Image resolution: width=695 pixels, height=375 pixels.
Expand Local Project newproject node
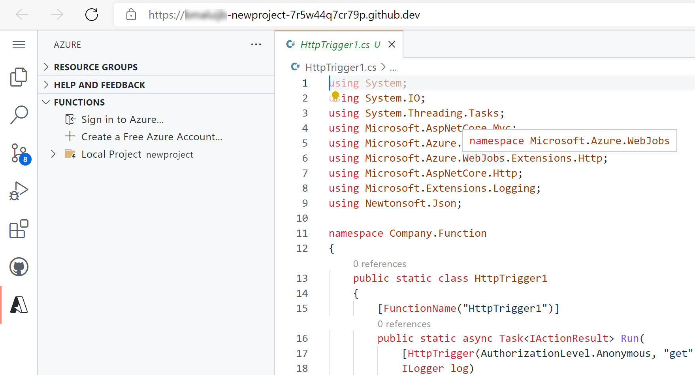coord(53,154)
